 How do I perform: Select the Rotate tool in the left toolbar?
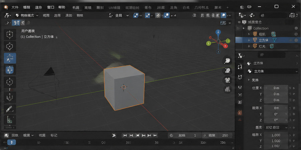(x=10, y=70)
